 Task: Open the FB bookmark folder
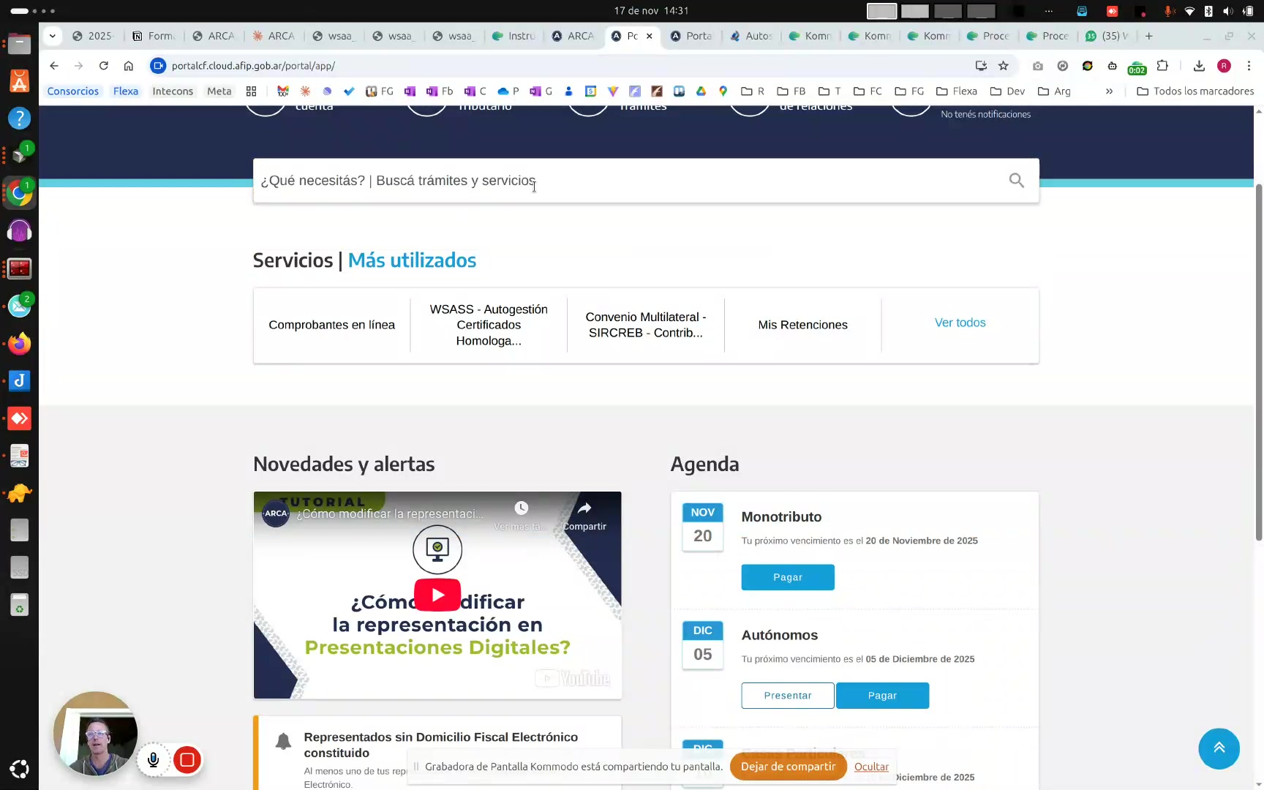pyautogui.click(x=791, y=91)
